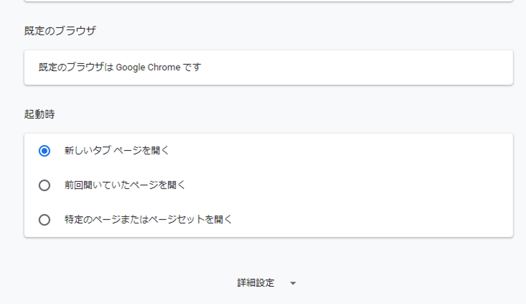Image resolution: width=526 pixels, height=304 pixels.
Task: Click the 起動時 section heading
Action: pyautogui.click(x=40, y=114)
